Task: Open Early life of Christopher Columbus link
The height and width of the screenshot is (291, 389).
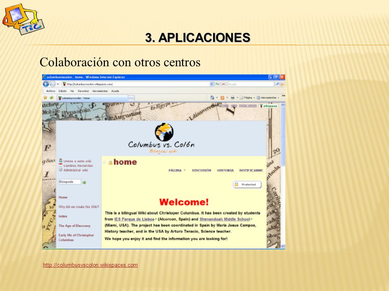Action: click(76, 238)
